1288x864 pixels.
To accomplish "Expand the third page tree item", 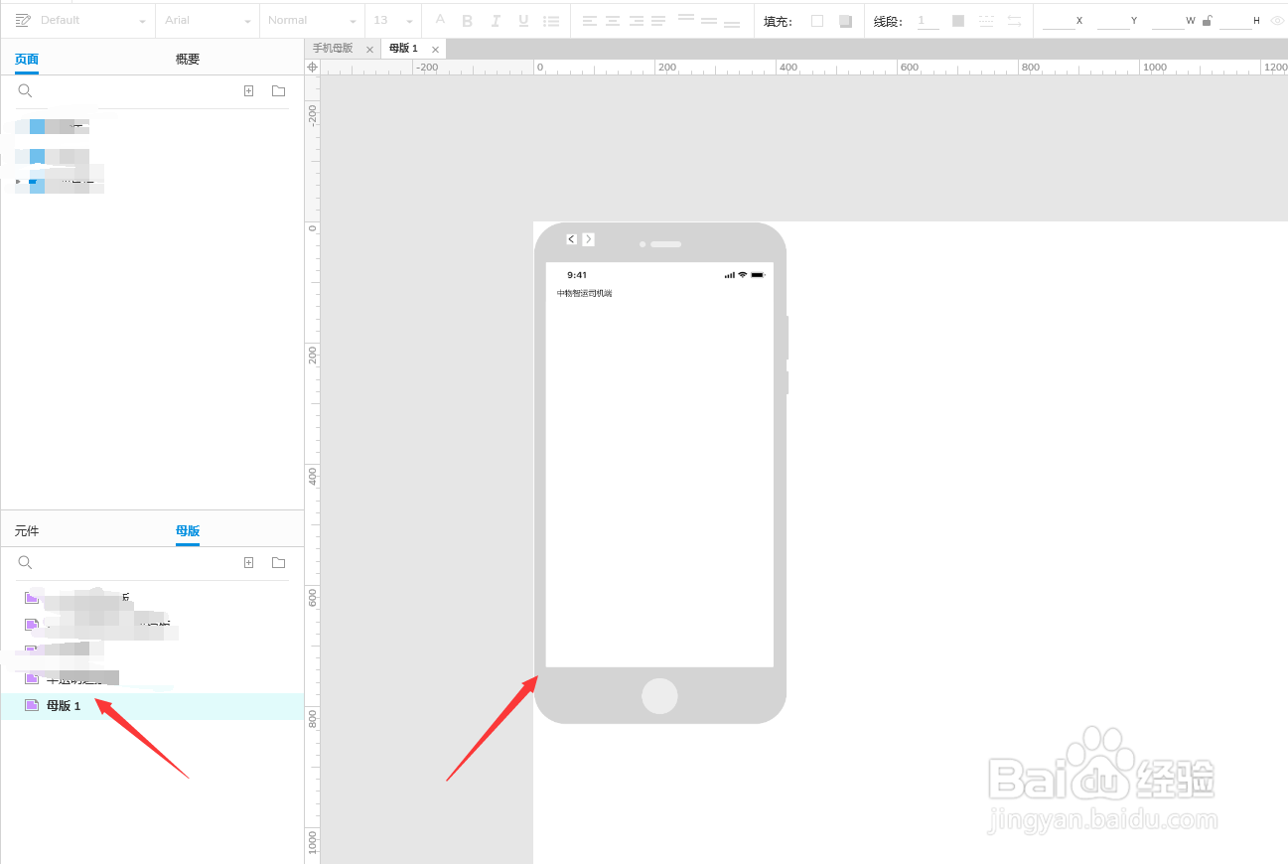I will coord(18,181).
